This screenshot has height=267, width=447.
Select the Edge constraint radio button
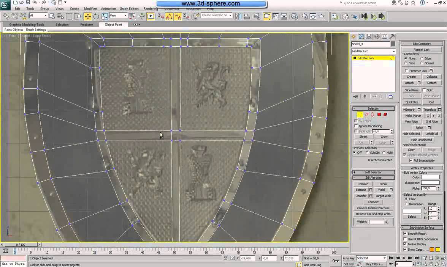point(422,58)
